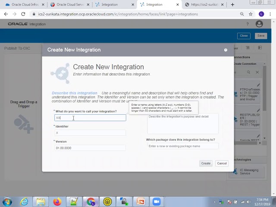Click the package name input field
Viewport: 276px width, 207px height.
[183, 146]
